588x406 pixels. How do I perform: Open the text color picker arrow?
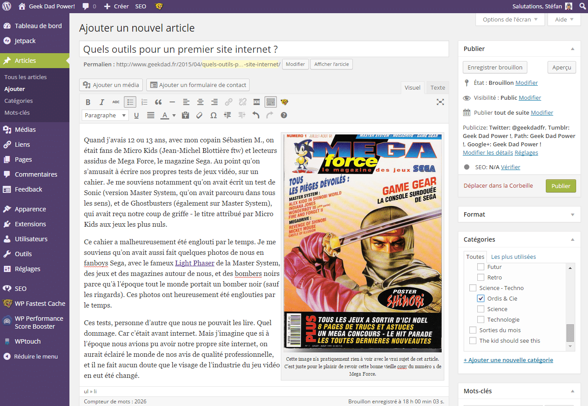(x=174, y=115)
